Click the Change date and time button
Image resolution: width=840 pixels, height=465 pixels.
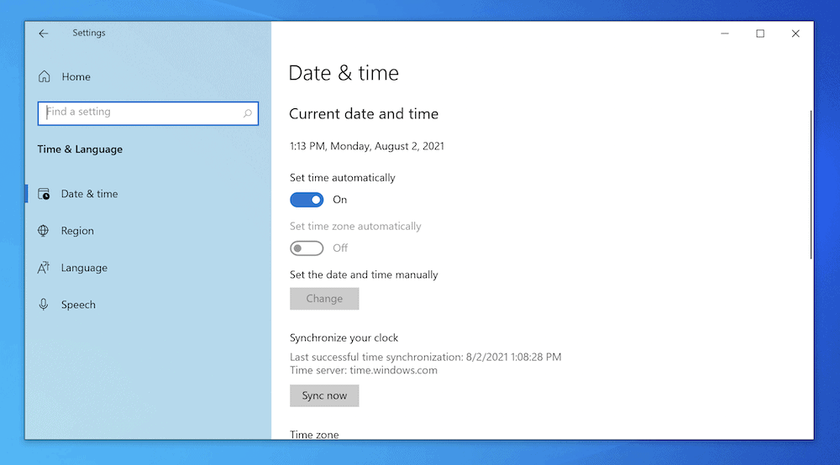(x=324, y=299)
